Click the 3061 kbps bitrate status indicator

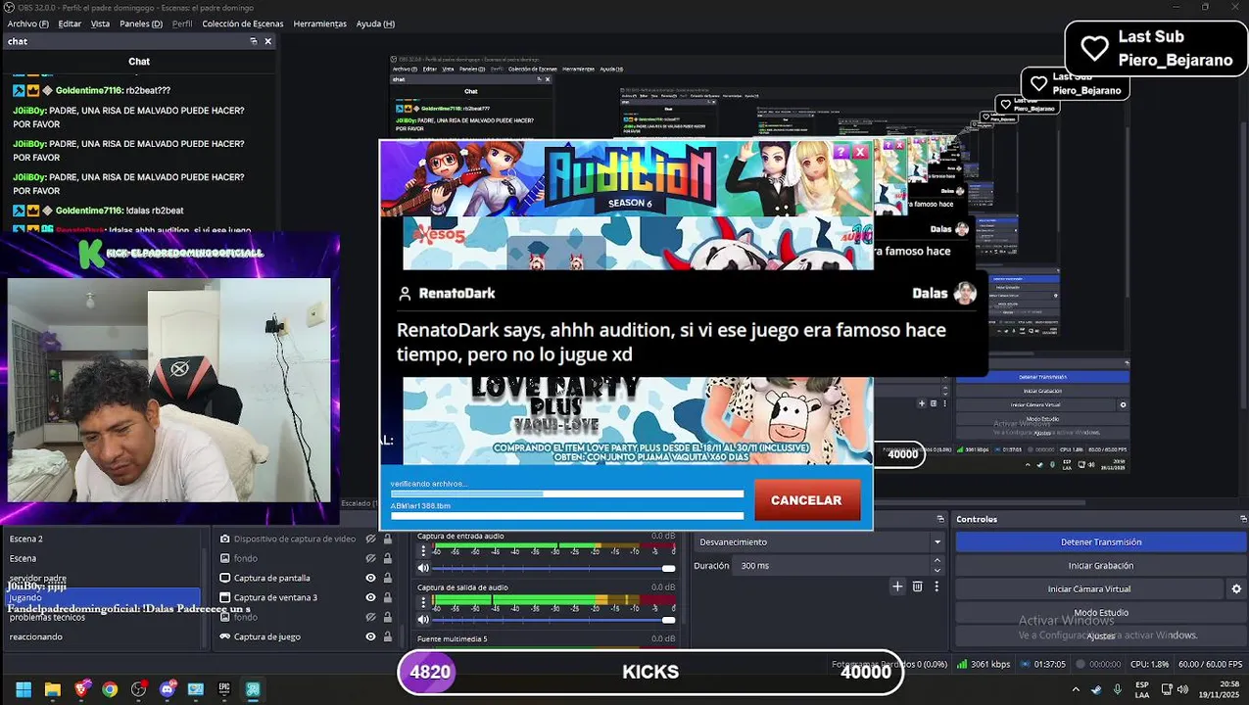click(x=985, y=664)
